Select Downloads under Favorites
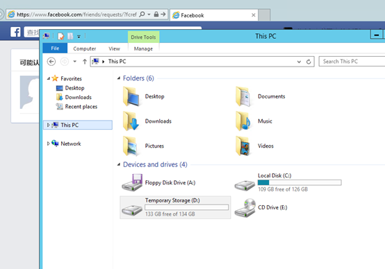This screenshot has width=385, height=269. pyautogui.click(x=78, y=97)
